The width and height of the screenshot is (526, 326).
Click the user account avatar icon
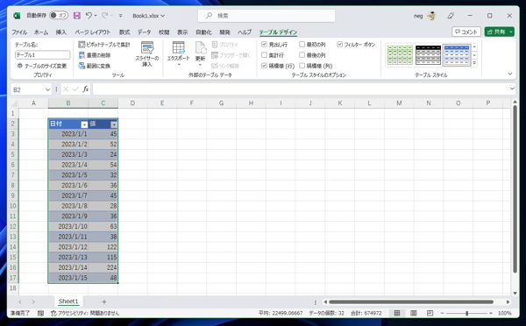[431, 16]
